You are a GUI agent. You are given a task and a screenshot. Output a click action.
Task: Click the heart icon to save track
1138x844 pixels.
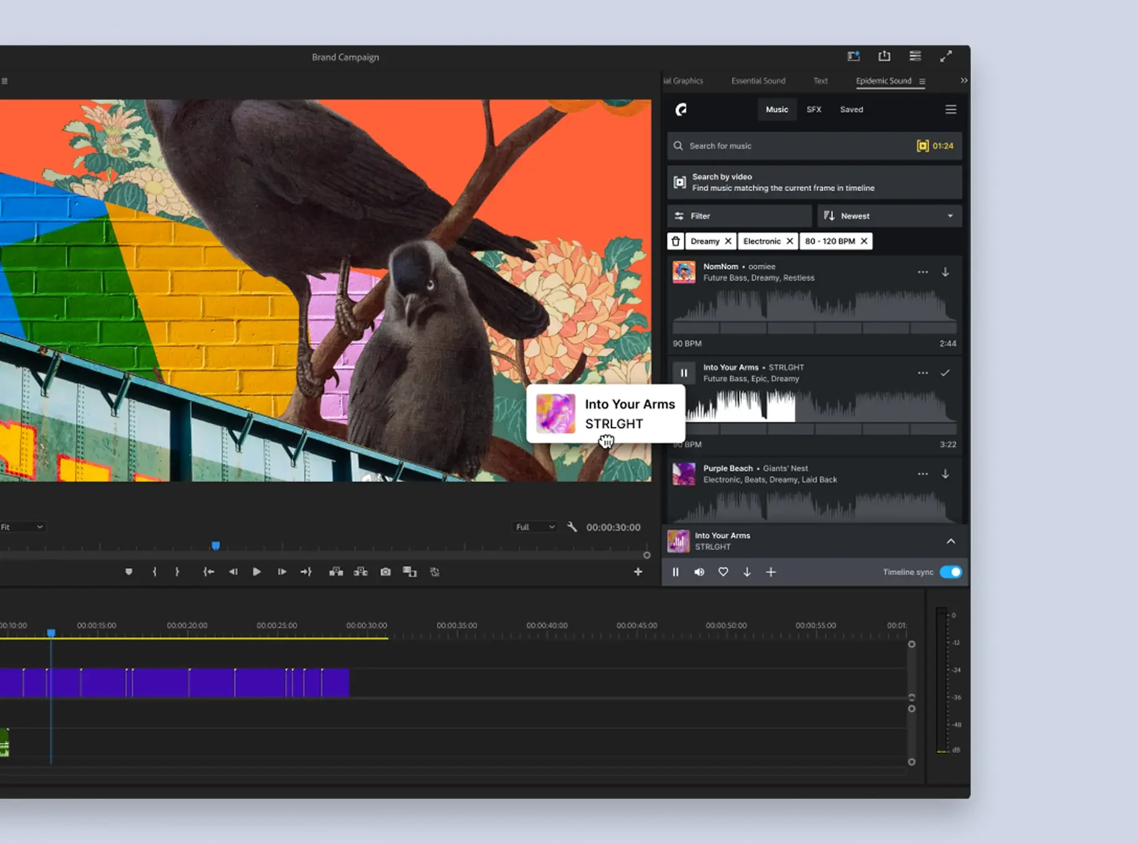coord(723,572)
